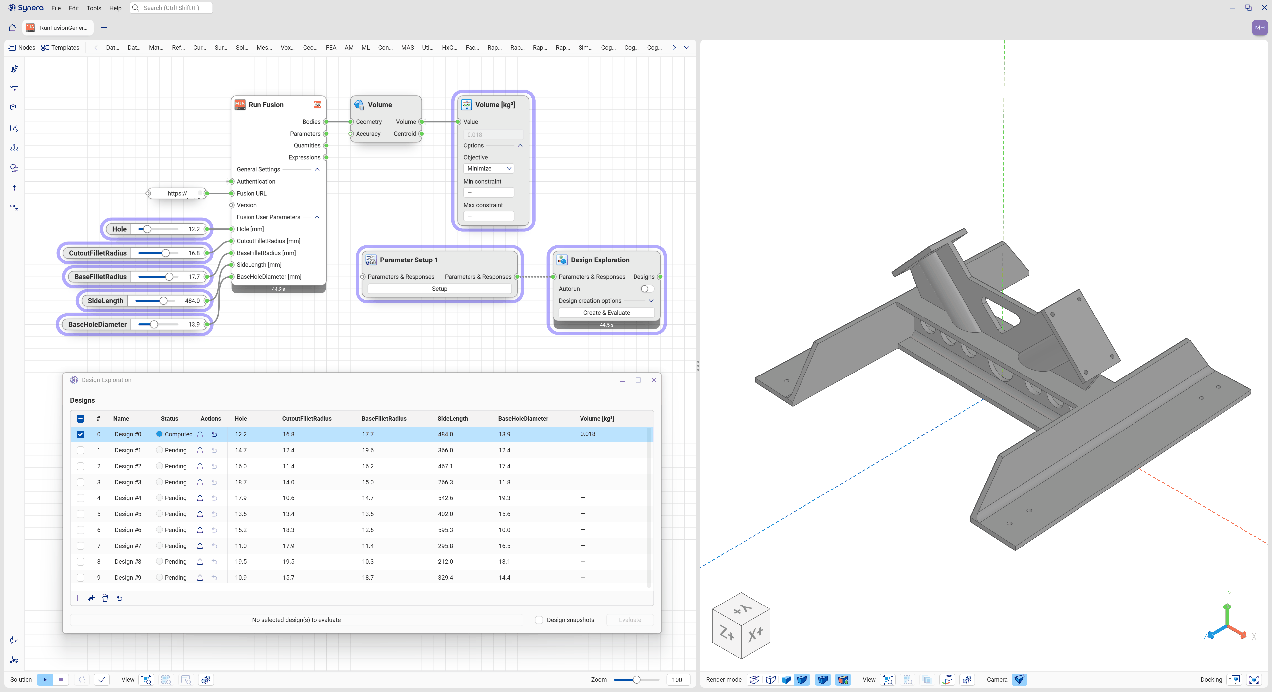The image size is (1272, 692).
Task: Select the FEA node category tab
Action: tap(331, 48)
